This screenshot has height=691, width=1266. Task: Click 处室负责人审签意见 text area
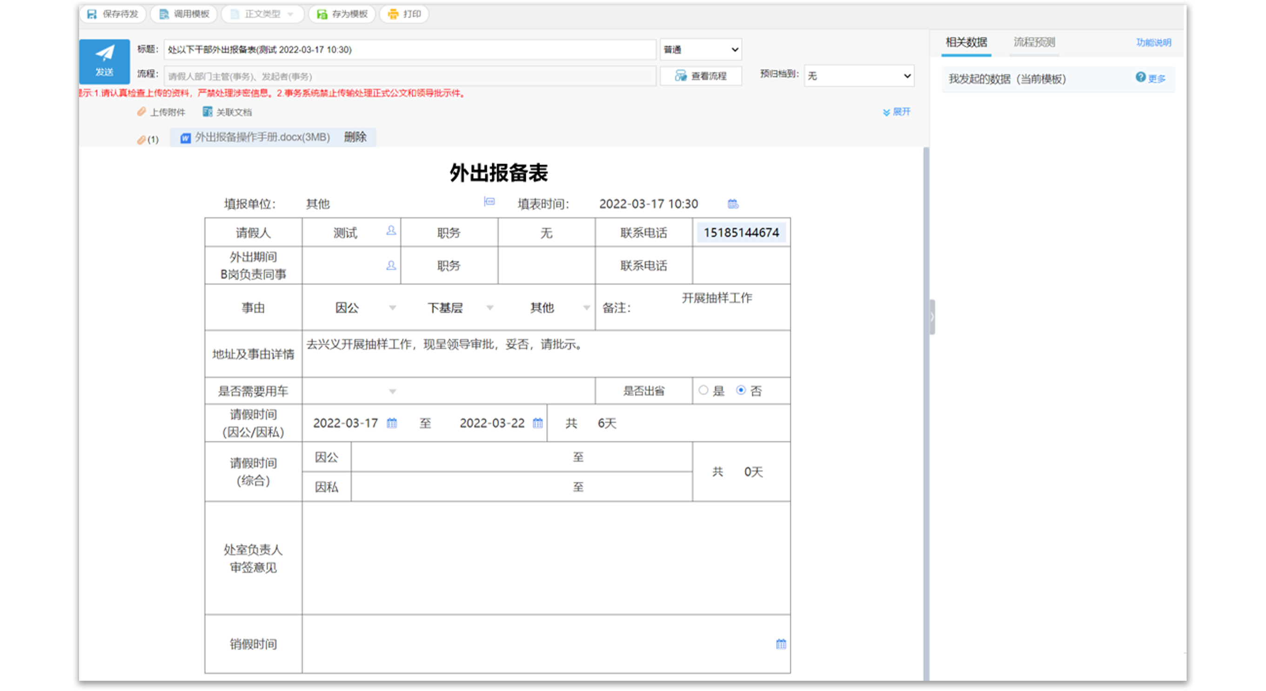545,558
